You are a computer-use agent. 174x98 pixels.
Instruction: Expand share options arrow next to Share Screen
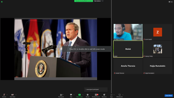pos(83,95)
